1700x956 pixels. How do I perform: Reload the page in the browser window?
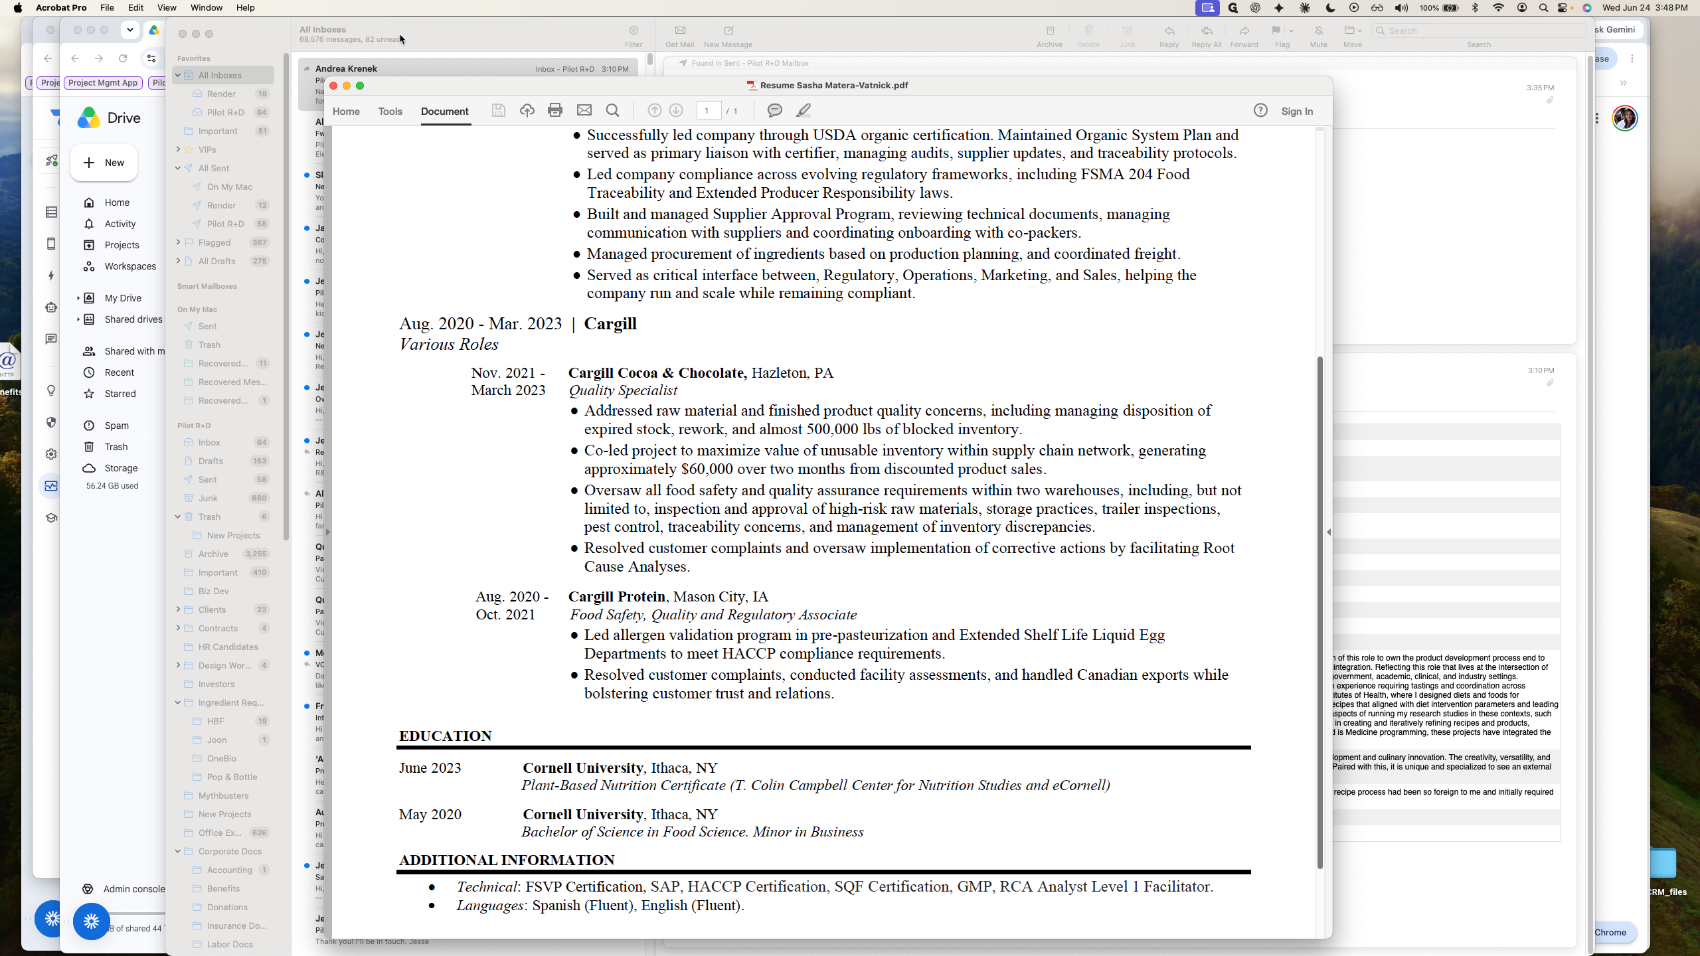pyautogui.click(x=123, y=58)
